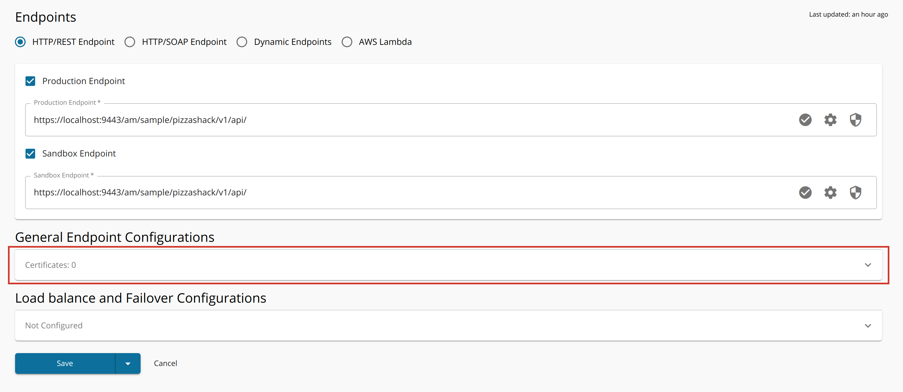This screenshot has height=392, width=903.
Task: Configure sandbox endpoint security via shield icon
Action: (855, 192)
